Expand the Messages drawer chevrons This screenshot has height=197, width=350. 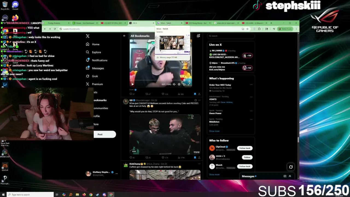290,176
